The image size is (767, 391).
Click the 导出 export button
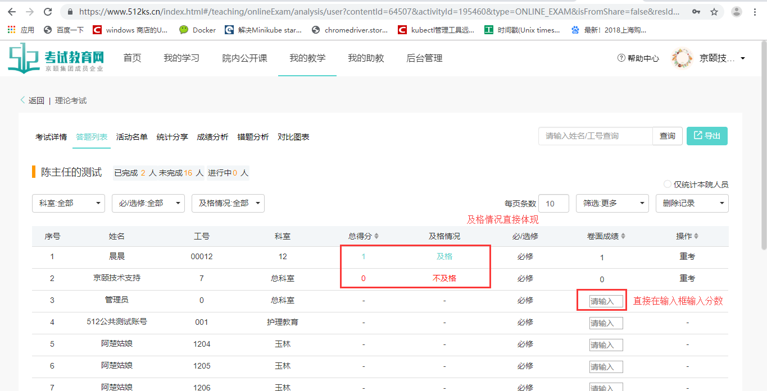point(707,136)
